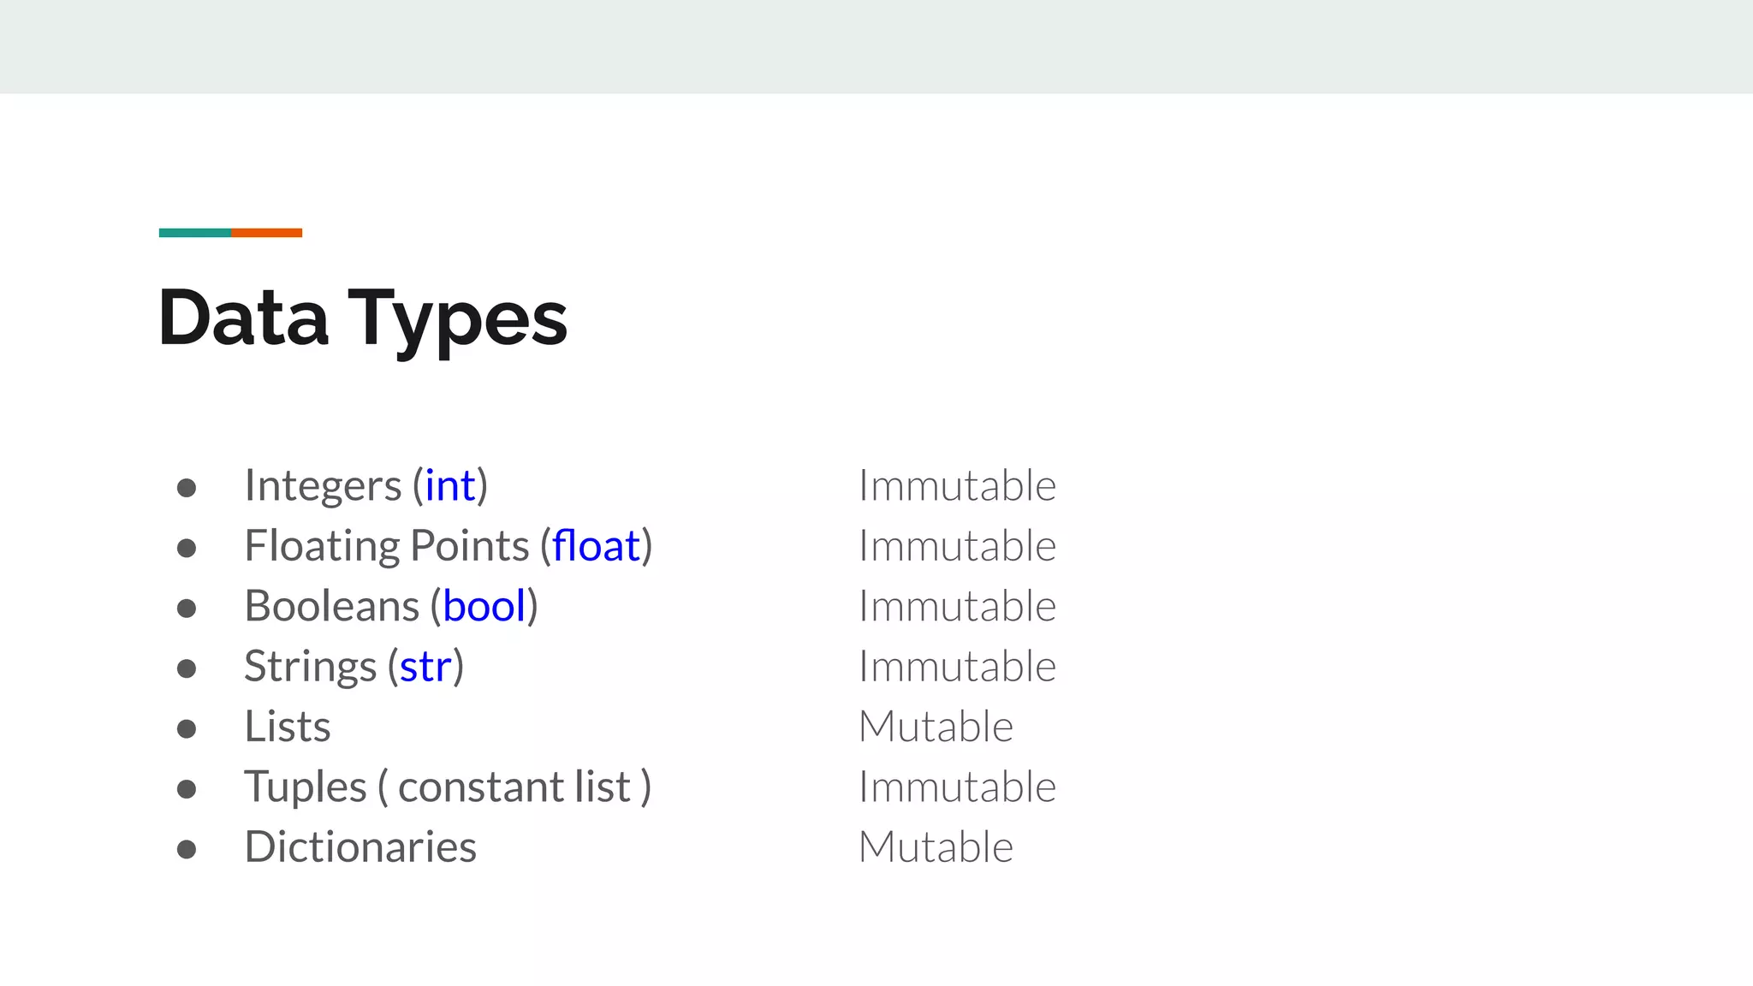
Task: Select the "Lists" bullet text
Action: (288, 727)
